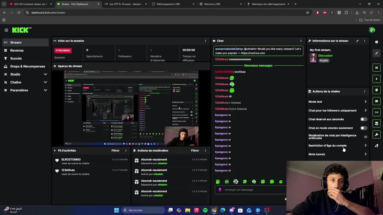
Task: Open options menu of Actions de modération
Action: point(205,150)
